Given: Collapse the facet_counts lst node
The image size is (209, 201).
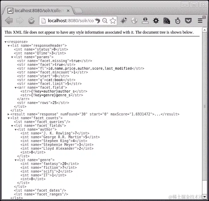Looking at the screenshot, I should (9, 118).
